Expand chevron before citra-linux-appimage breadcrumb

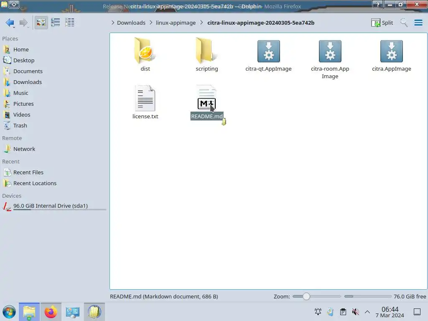point(201,23)
